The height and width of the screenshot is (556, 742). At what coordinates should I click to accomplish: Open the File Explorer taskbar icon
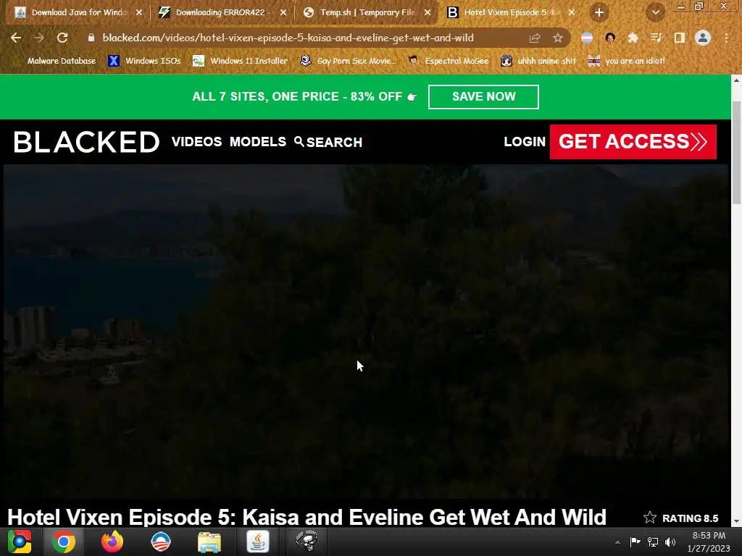209,542
